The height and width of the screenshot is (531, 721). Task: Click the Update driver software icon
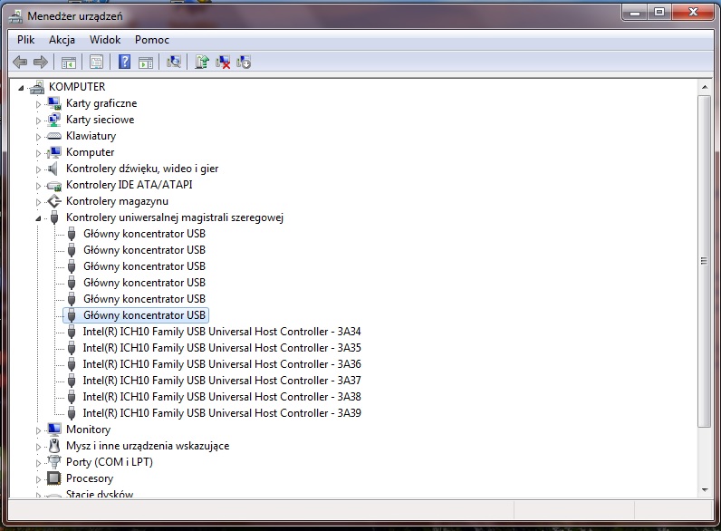pyautogui.click(x=202, y=62)
